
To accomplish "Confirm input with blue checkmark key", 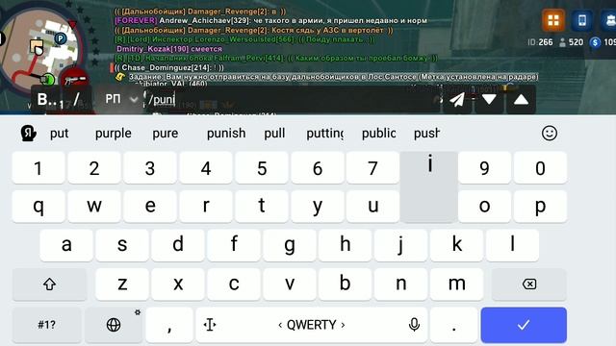I will 524,325.
